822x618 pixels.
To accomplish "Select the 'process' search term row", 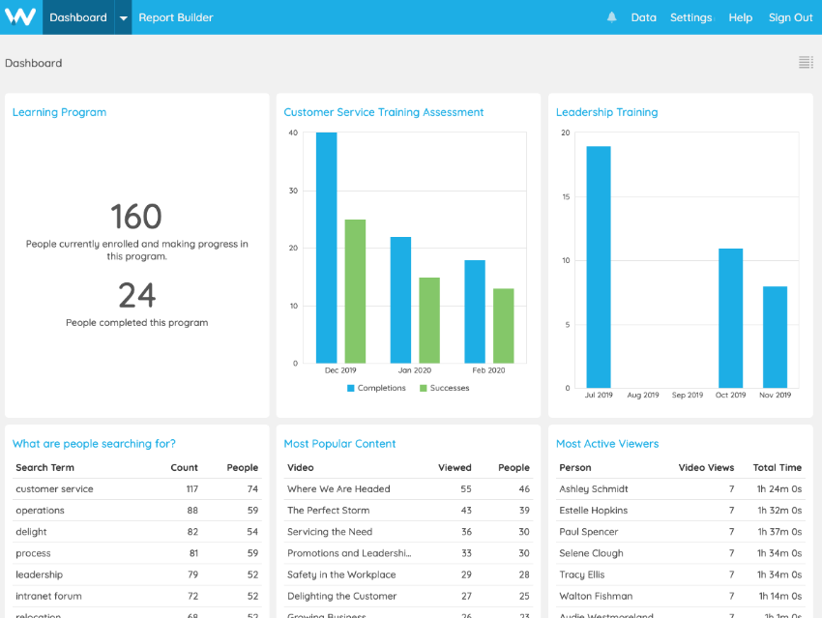I will click(x=136, y=553).
